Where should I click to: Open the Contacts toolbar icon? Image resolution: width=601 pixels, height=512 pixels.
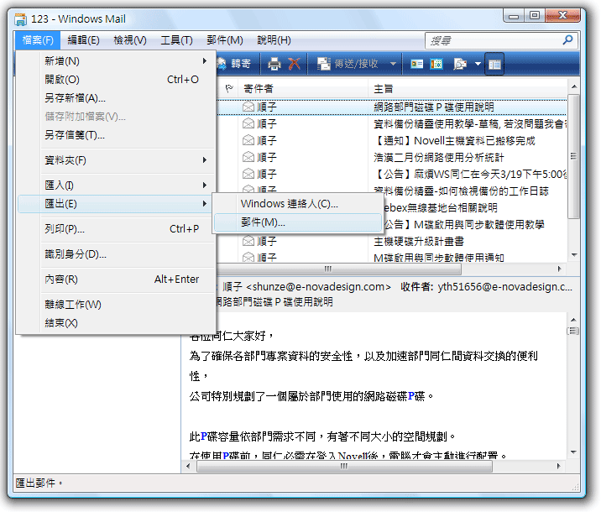tap(416, 64)
